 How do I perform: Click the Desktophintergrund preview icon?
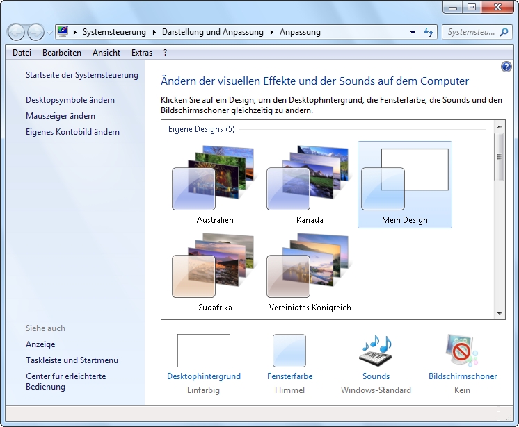click(x=203, y=351)
